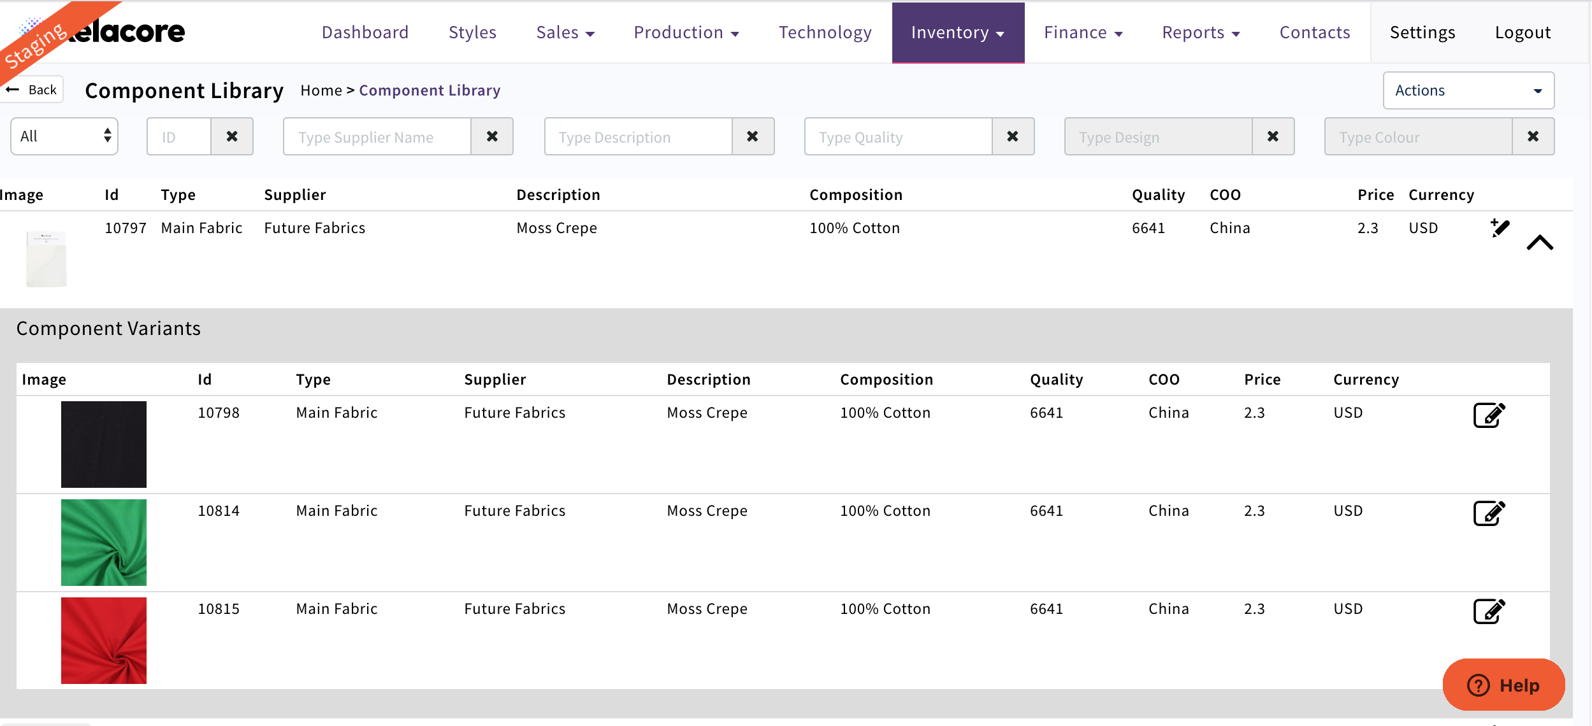The height and width of the screenshot is (726, 1592).
Task: Clear the Type Quality filter
Action: point(1012,136)
